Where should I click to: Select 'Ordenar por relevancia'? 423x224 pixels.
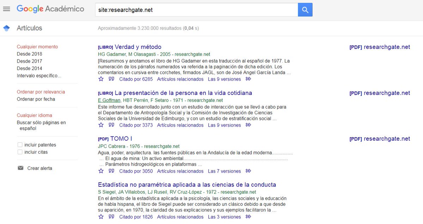41,92
